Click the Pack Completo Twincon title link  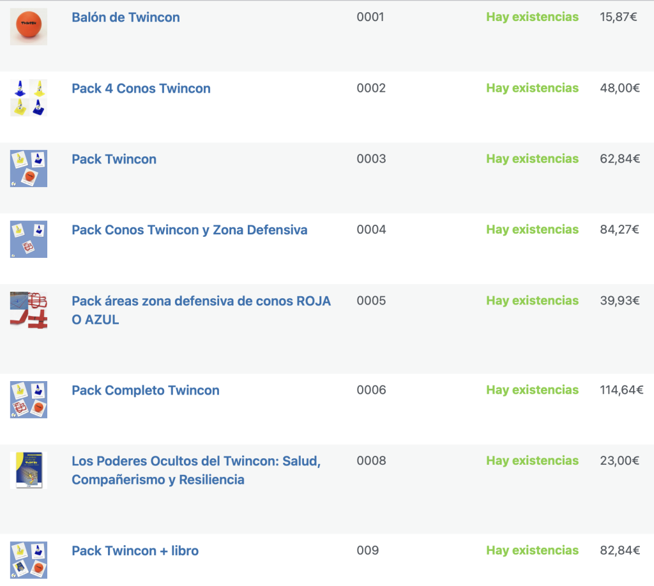(x=146, y=391)
